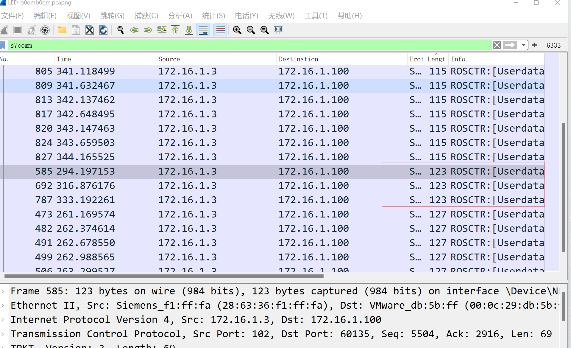Reset text to normal size icon
This screenshot has width=571, height=348.
(x=265, y=30)
